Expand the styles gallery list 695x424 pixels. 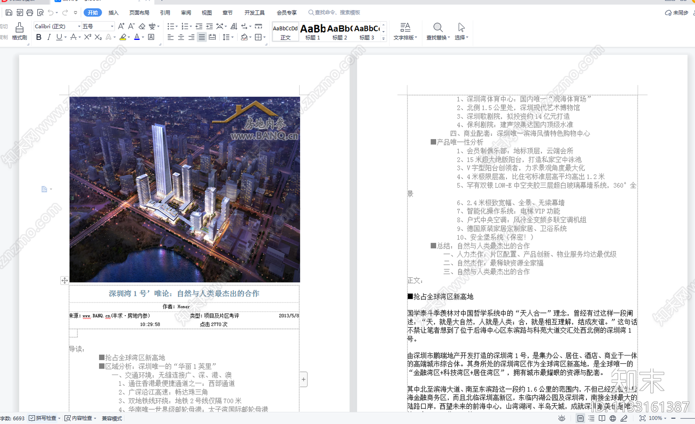[383, 38]
